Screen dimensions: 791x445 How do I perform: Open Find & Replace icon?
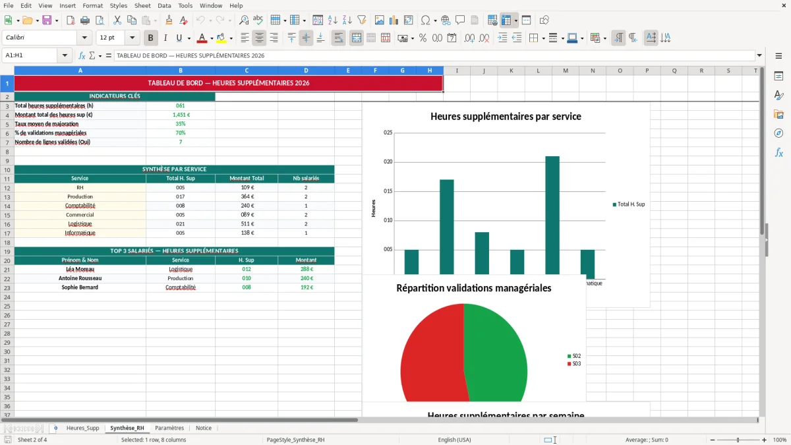tap(244, 20)
